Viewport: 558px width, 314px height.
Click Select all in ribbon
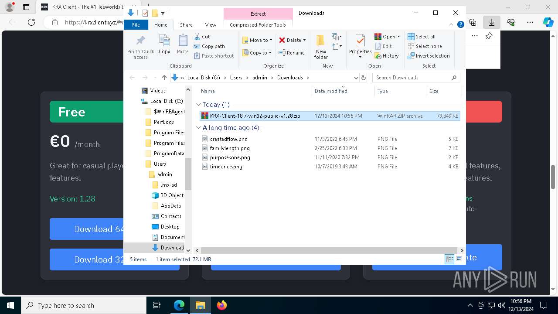coord(421,37)
